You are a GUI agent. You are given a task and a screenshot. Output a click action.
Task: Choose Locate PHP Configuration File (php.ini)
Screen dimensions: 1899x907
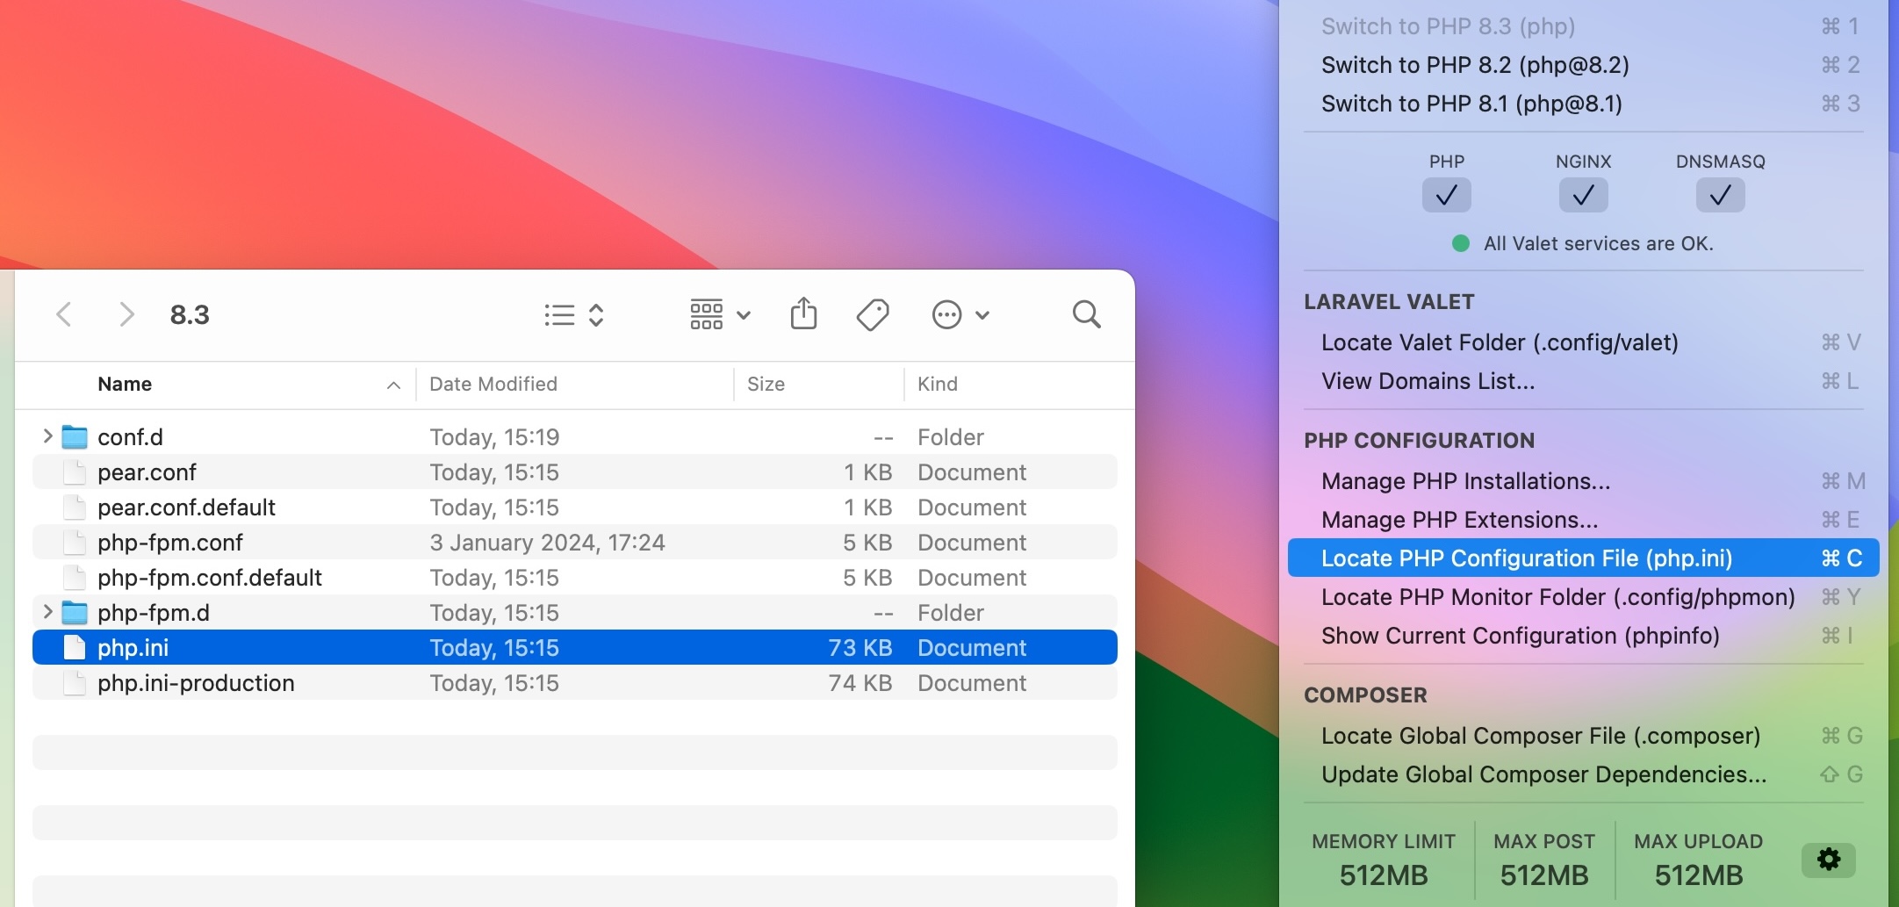pos(1583,558)
